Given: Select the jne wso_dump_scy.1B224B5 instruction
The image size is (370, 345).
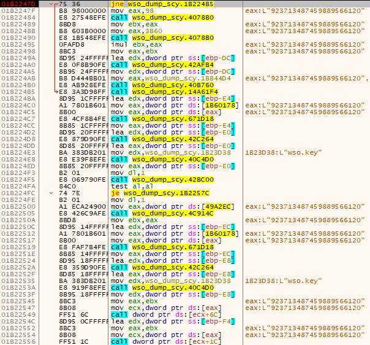Looking at the screenshot, I should [153, 4].
